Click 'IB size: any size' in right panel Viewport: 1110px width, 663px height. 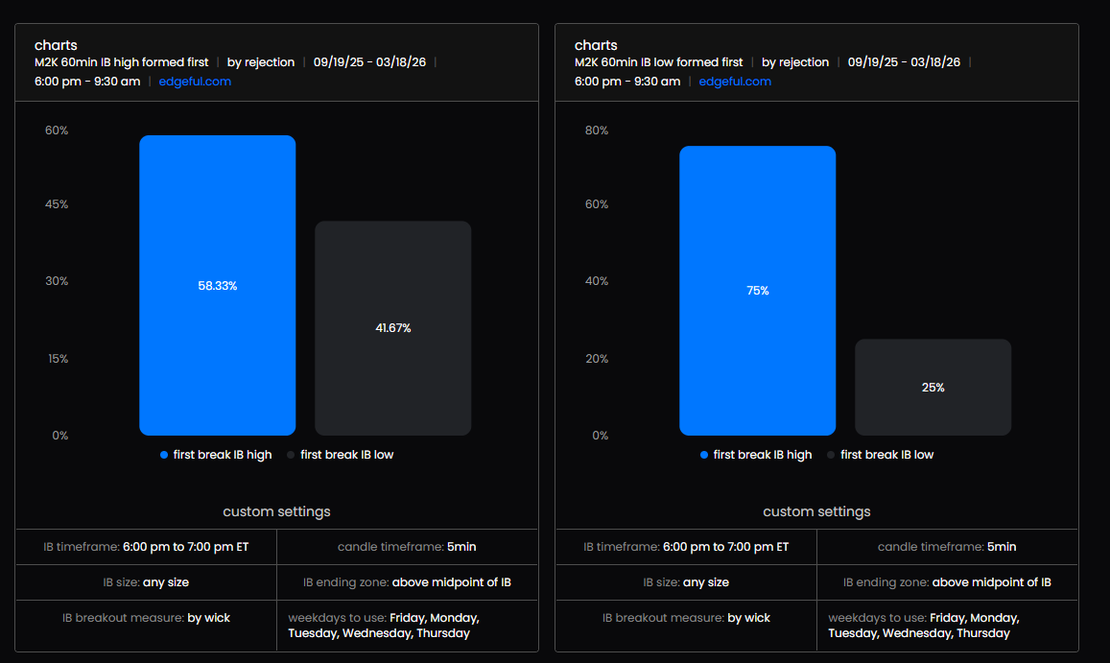pyautogui.click(x=686, y=582)
